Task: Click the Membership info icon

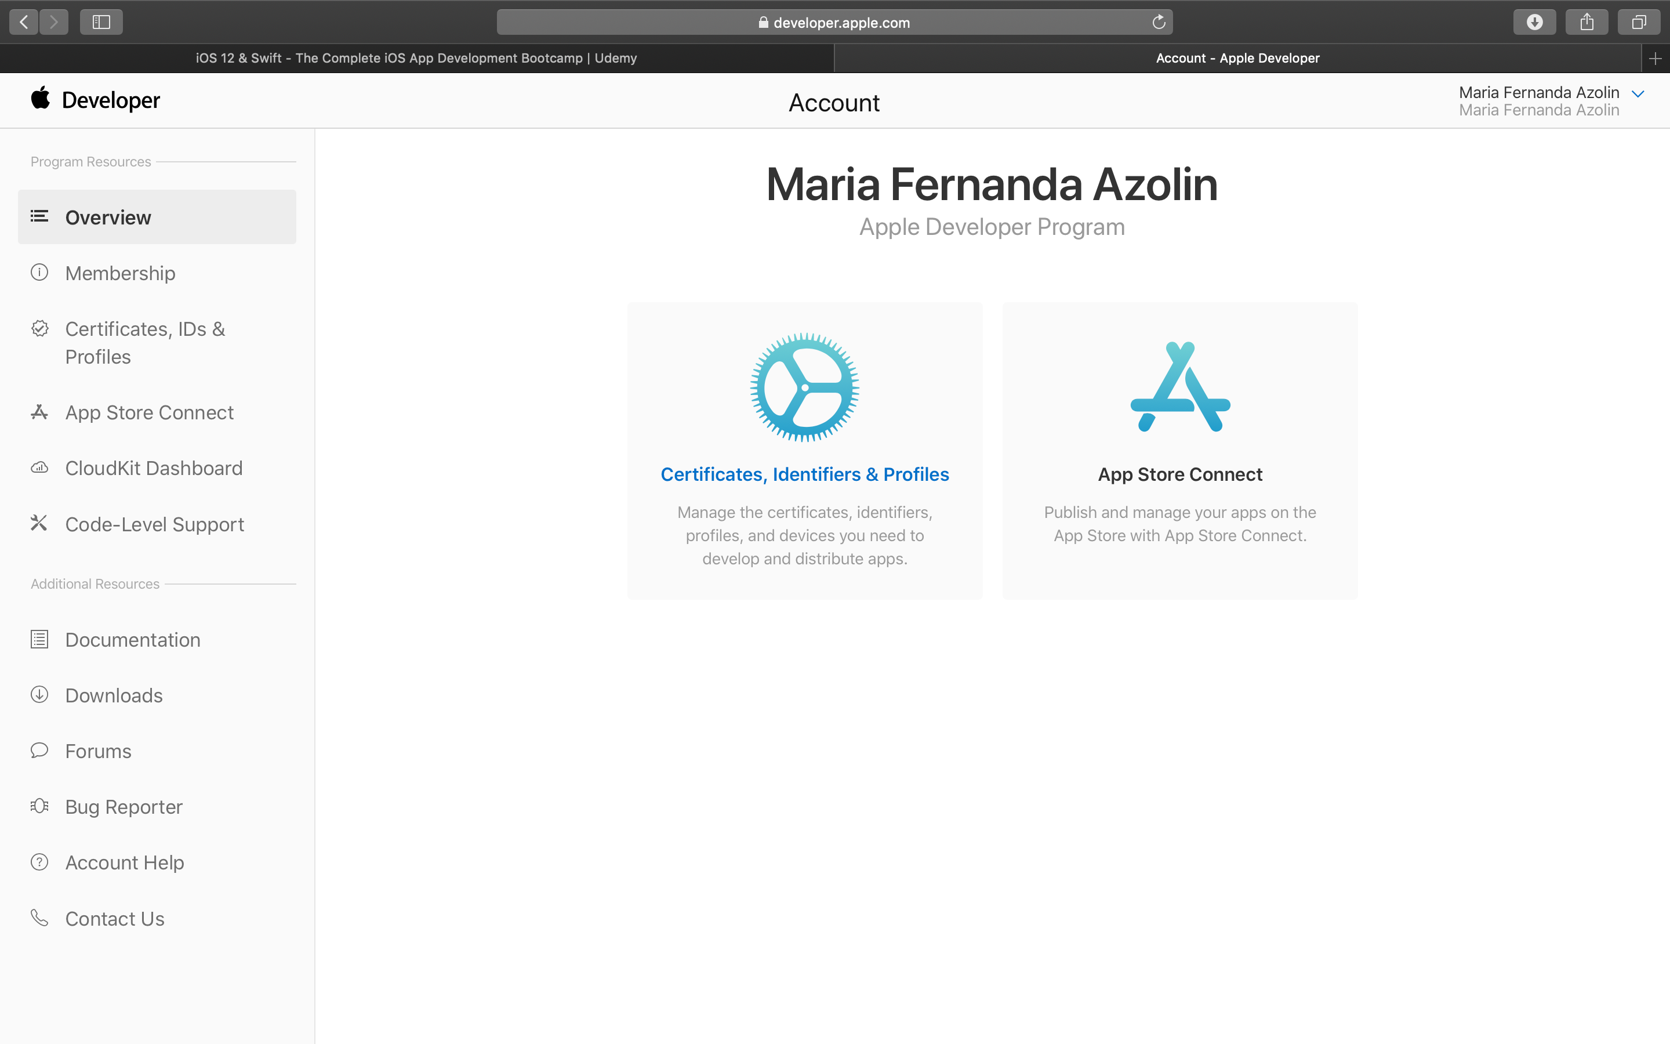Action: pos(39,272)
